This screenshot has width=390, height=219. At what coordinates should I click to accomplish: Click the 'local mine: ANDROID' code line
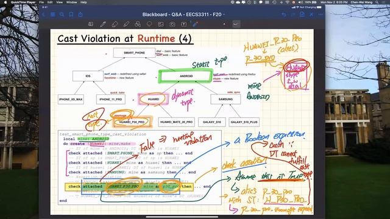(86, 139)
